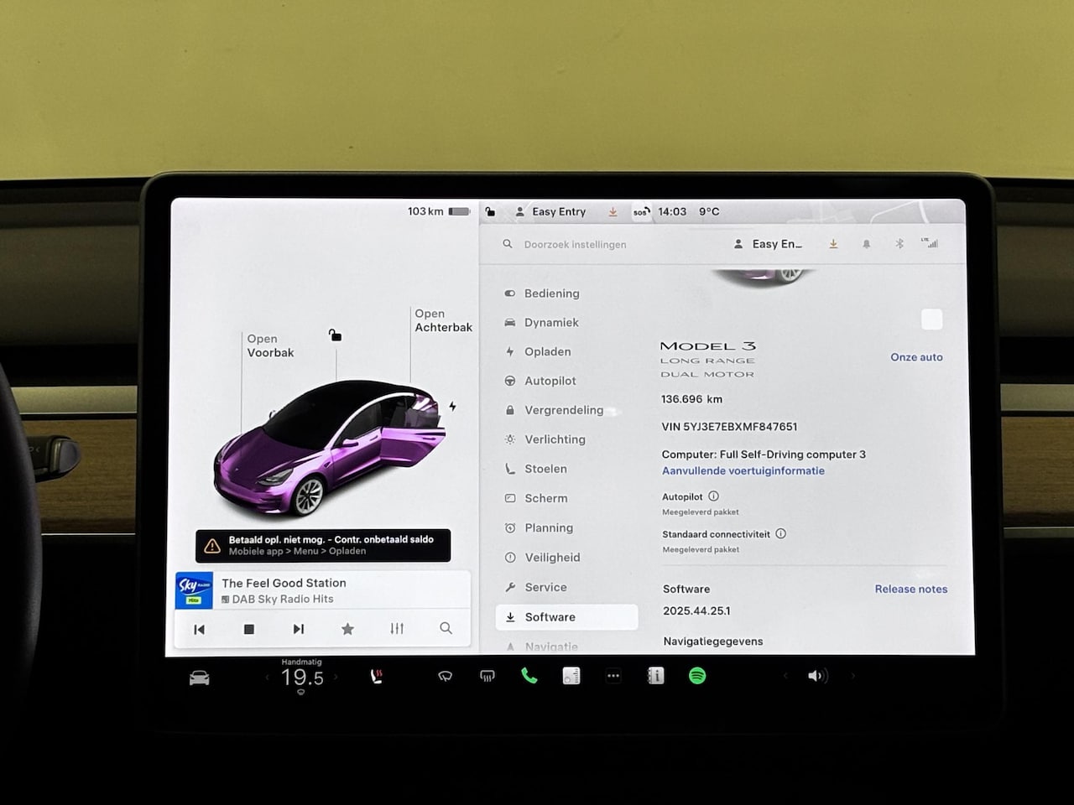
Task: Open the three-dots app launcher
Action: 613,676
